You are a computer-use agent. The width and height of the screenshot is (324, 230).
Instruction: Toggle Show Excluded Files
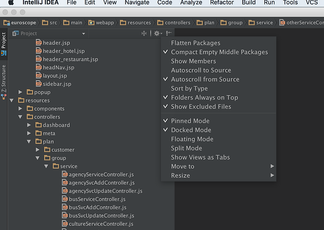point(218,106)
